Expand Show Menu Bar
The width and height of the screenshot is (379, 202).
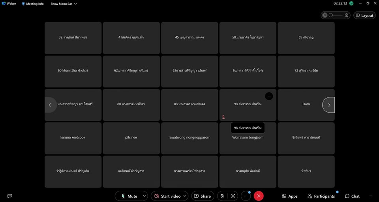pos(64,4)
